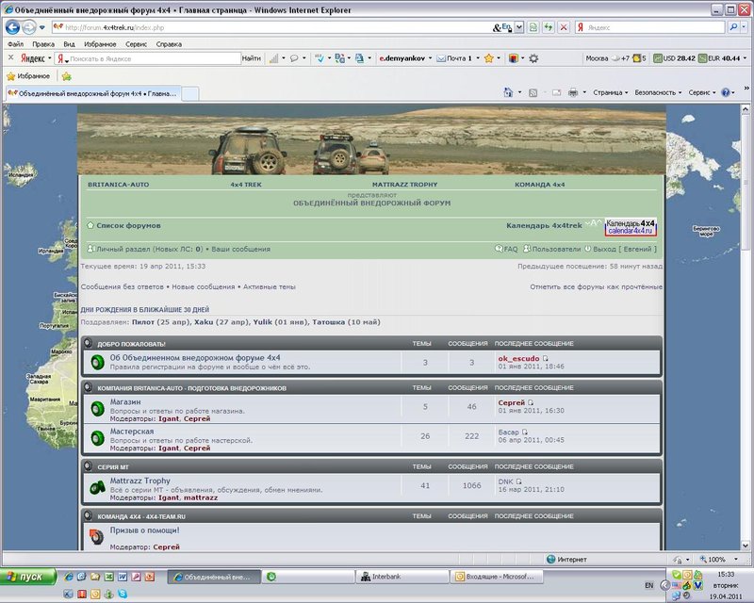
Task: Expand the Безопасность toolbar dropdown
Action: tap(660, 92)
